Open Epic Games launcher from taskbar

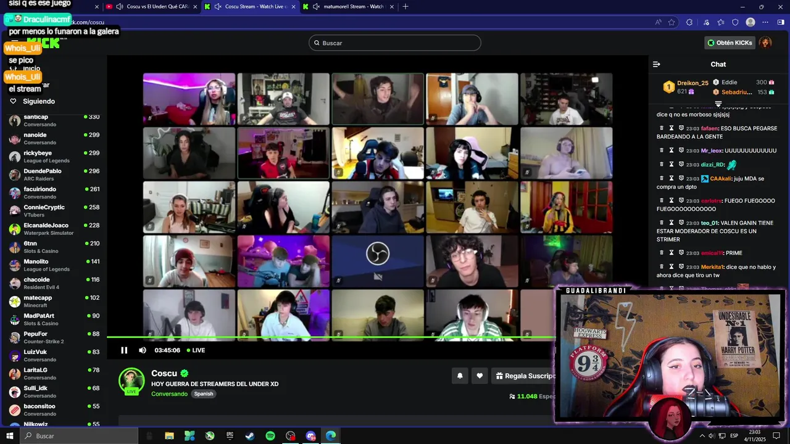pyautogui.click(x=230, y=436)
